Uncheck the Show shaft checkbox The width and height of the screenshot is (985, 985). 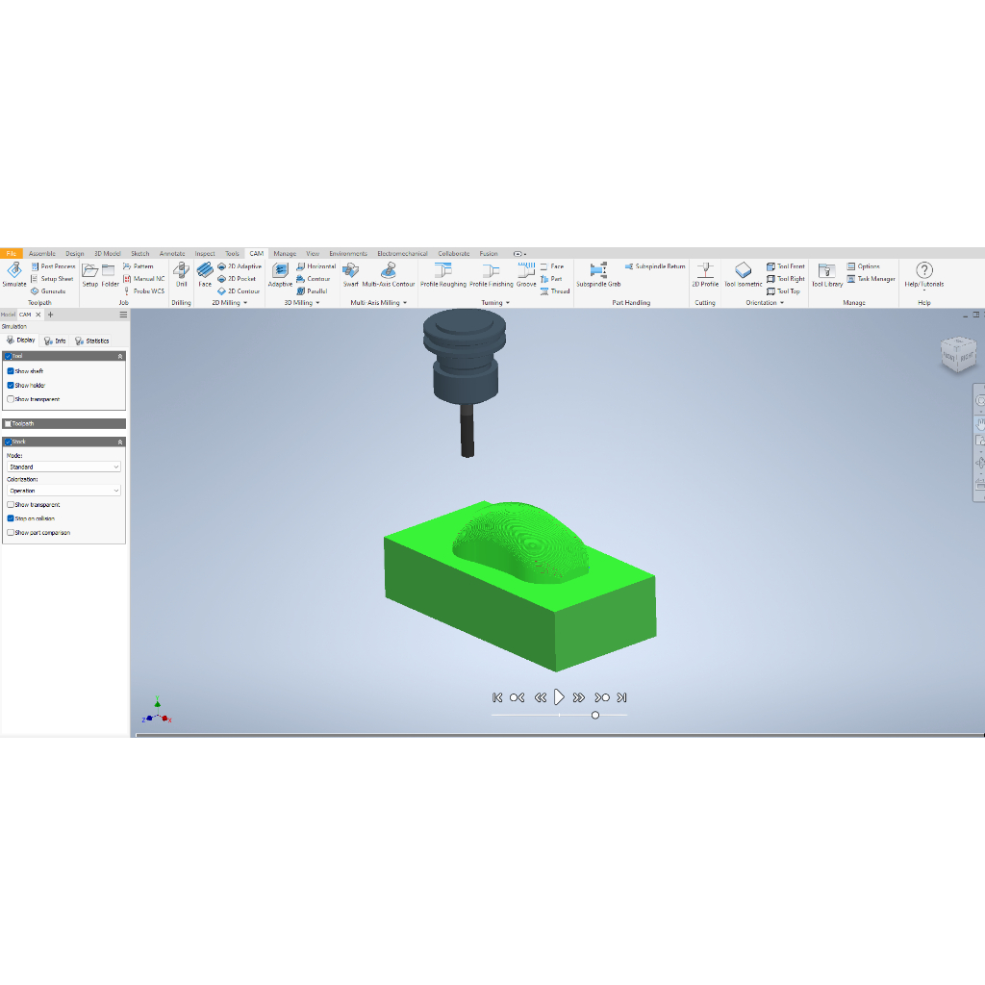click(11, 371)
